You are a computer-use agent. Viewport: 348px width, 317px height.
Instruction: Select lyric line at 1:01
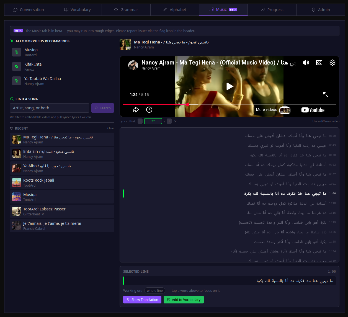(230, 184)
